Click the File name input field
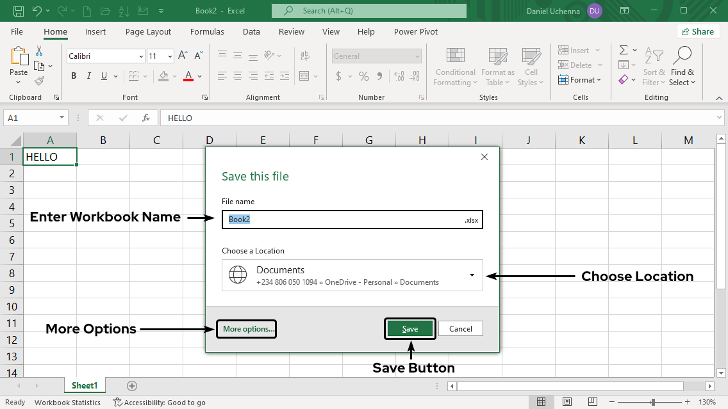The width and height of the screenshot is (728, 409). [352, 220]
